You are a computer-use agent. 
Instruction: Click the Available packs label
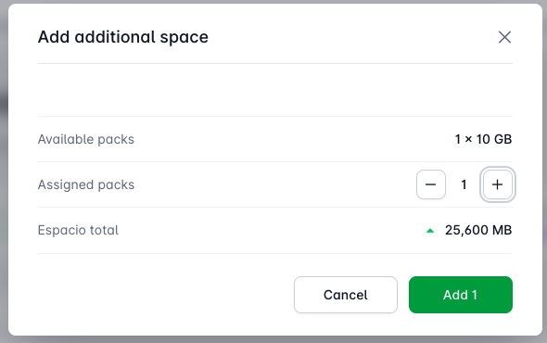click(x=86, y=139)
